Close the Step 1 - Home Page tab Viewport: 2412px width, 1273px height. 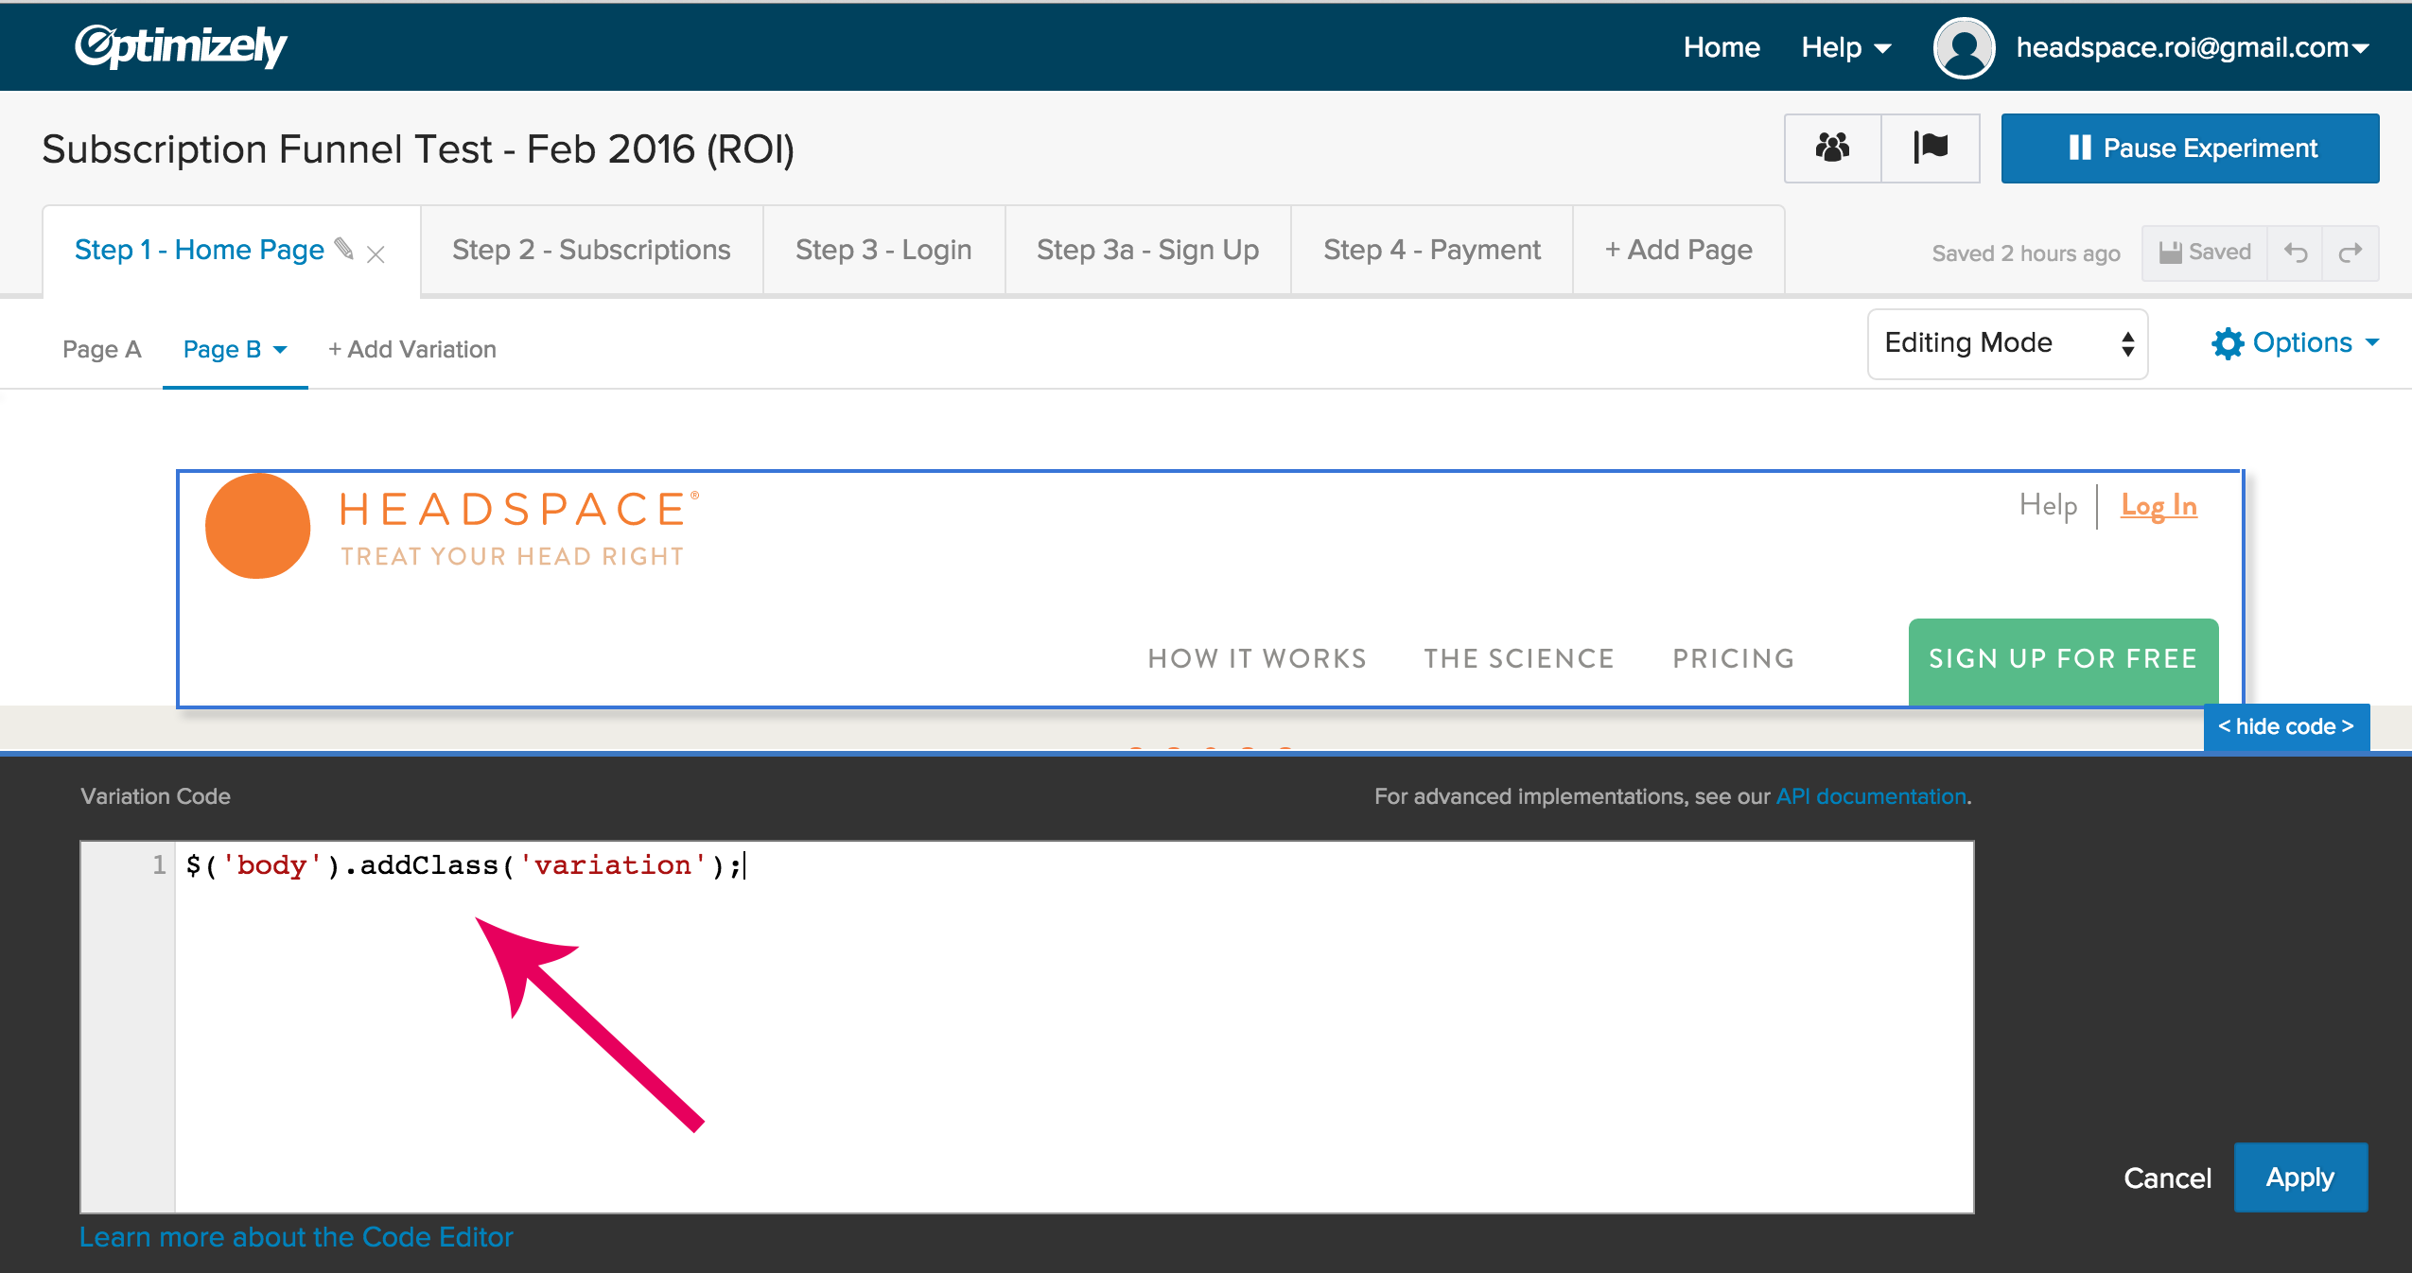[376, 253]
